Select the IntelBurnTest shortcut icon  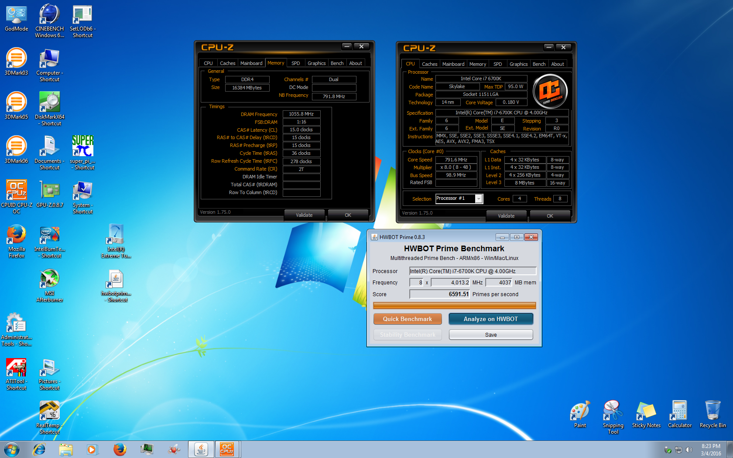pyautogui.click(x=49, y=241)
